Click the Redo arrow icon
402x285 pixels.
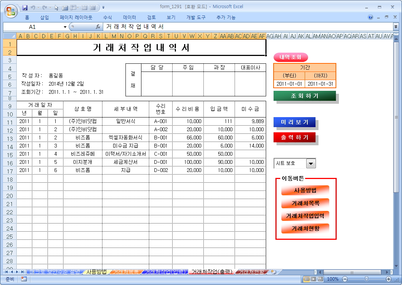click(x=45, y=7)
